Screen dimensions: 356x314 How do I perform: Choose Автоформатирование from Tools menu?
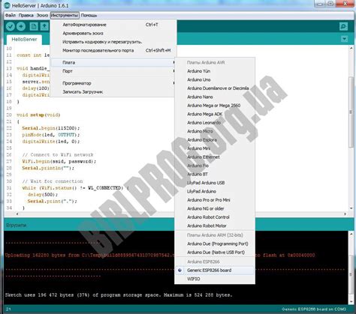[x=113, y=25]
